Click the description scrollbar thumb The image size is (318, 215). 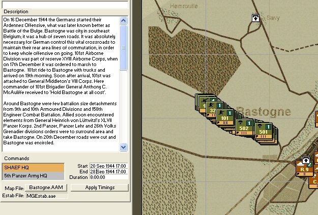coord(124,48)
